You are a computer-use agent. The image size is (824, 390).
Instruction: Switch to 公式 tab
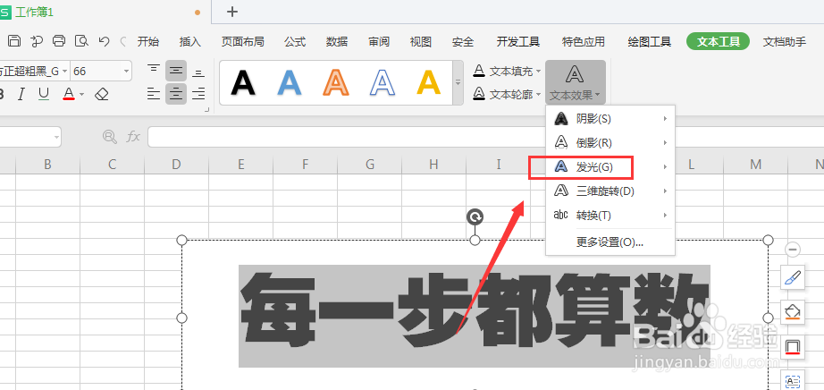(295, 41)
